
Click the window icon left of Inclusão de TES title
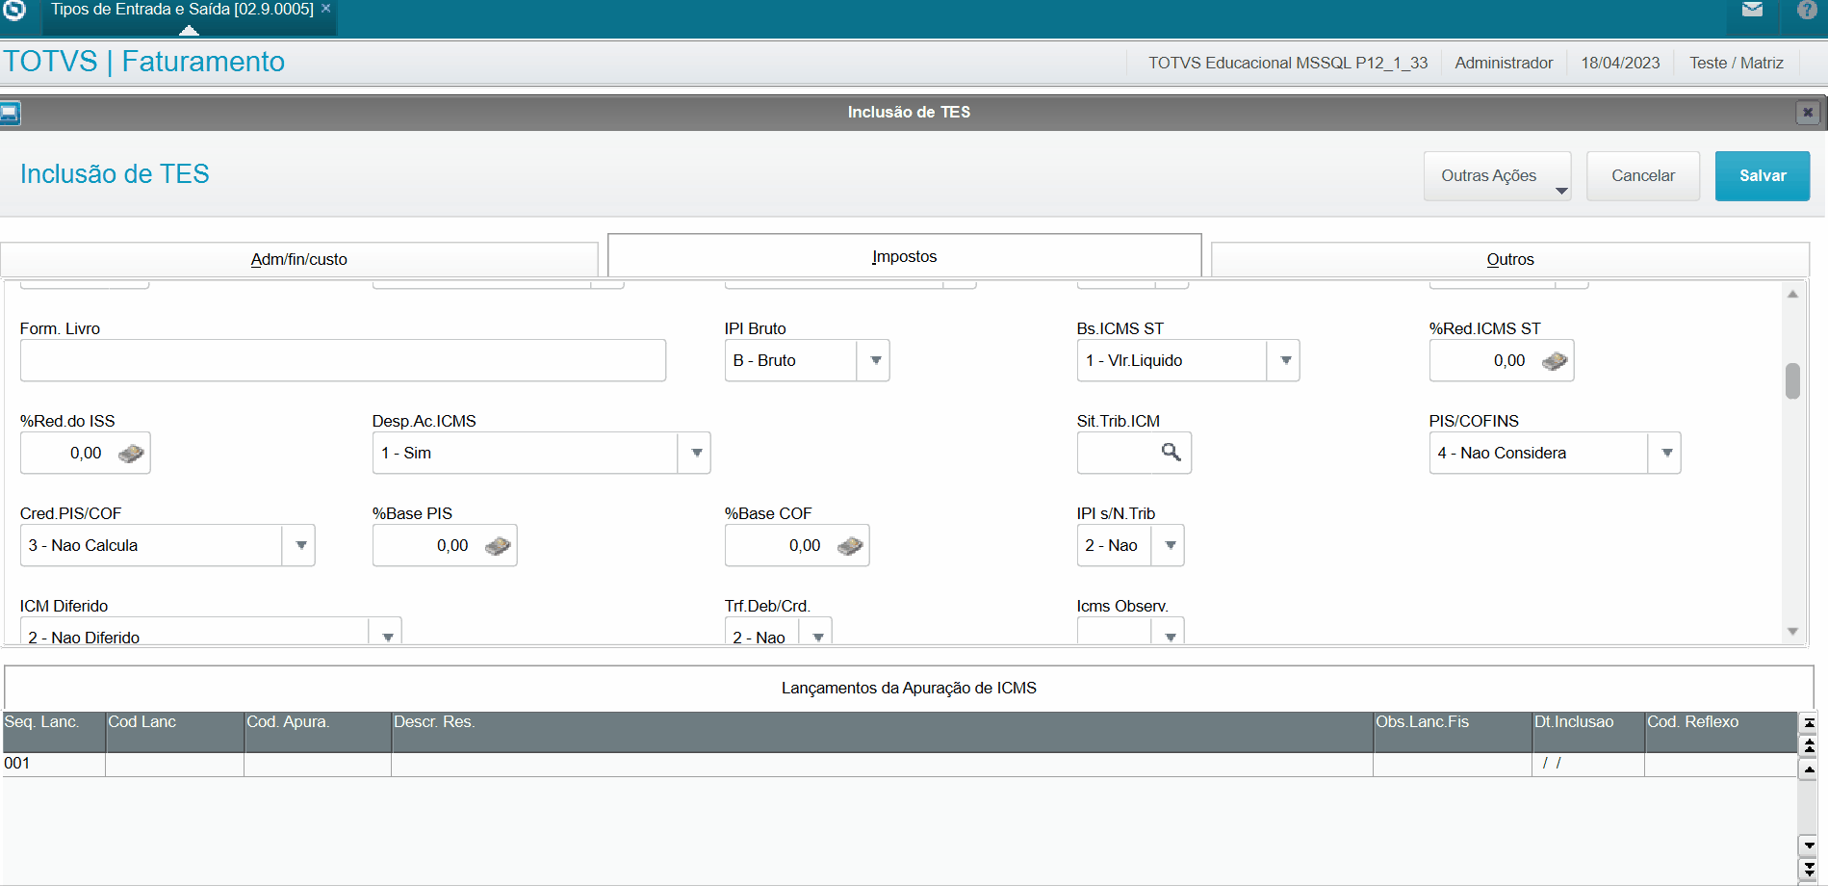11,113
